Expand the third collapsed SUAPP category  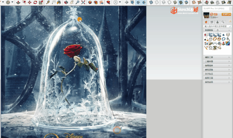click(217, 66)
